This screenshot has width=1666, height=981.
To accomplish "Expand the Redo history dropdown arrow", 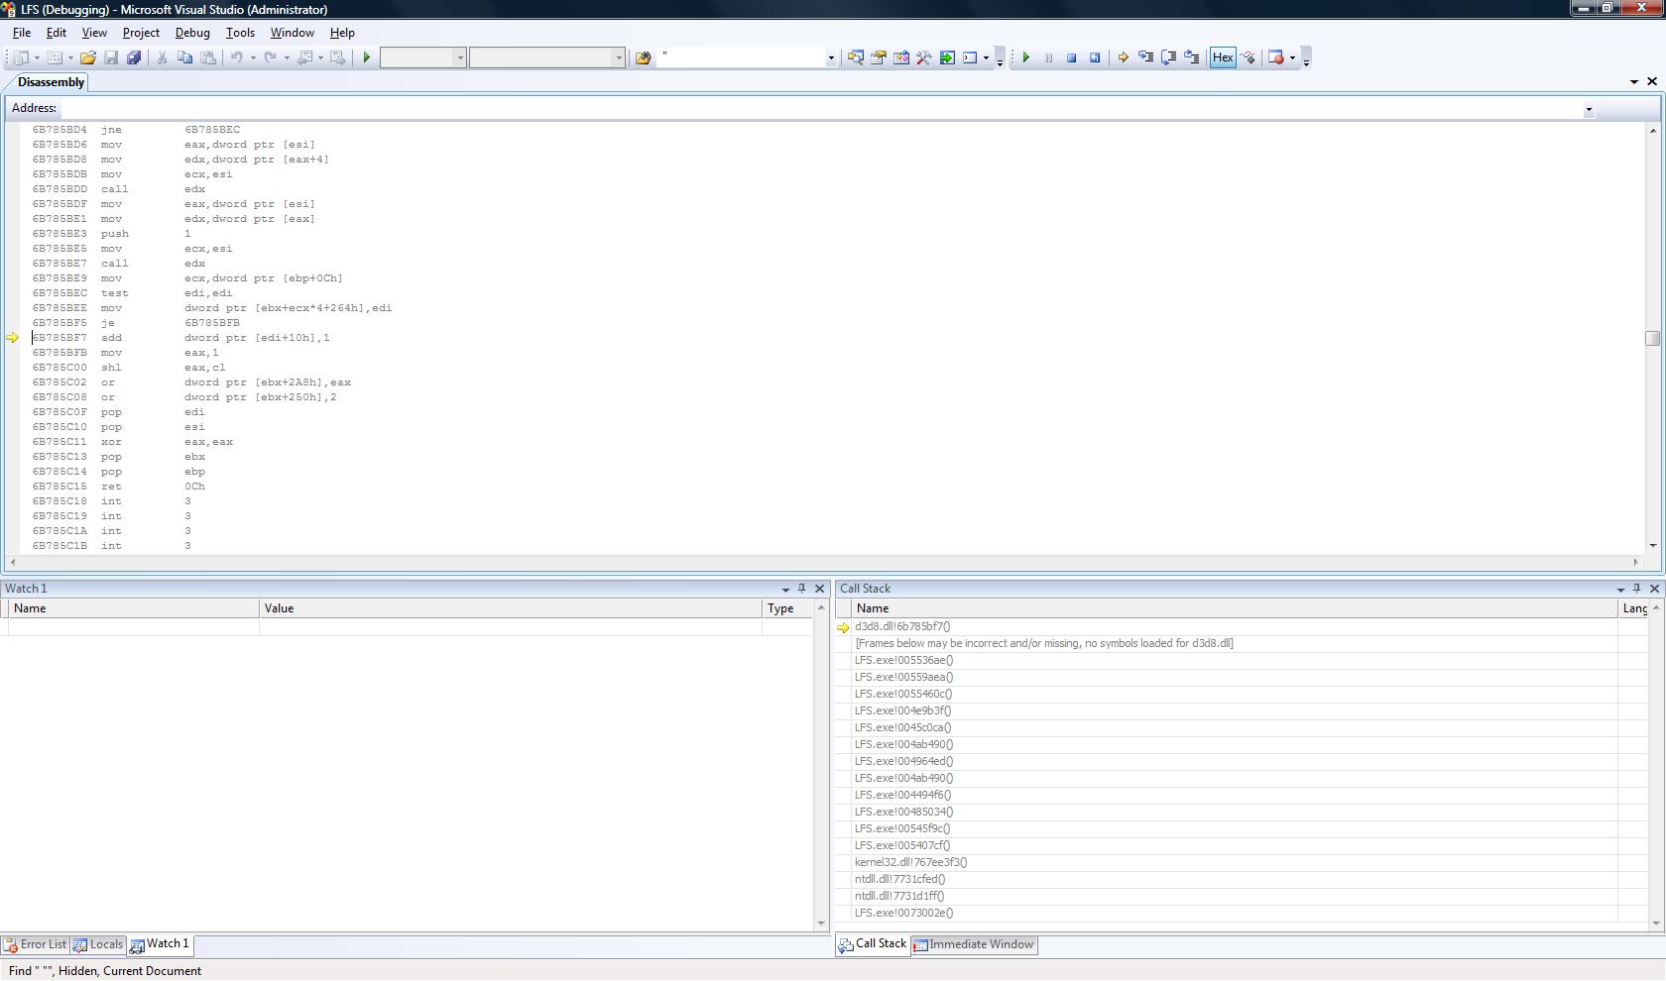I will [287, 57].
